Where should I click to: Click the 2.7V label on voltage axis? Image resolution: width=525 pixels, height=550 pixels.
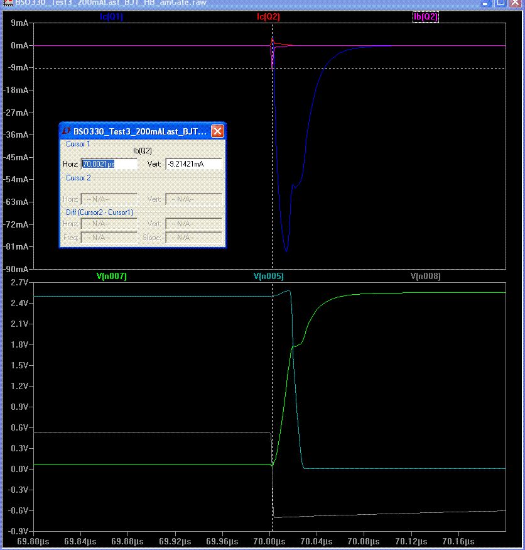point(19,283)
